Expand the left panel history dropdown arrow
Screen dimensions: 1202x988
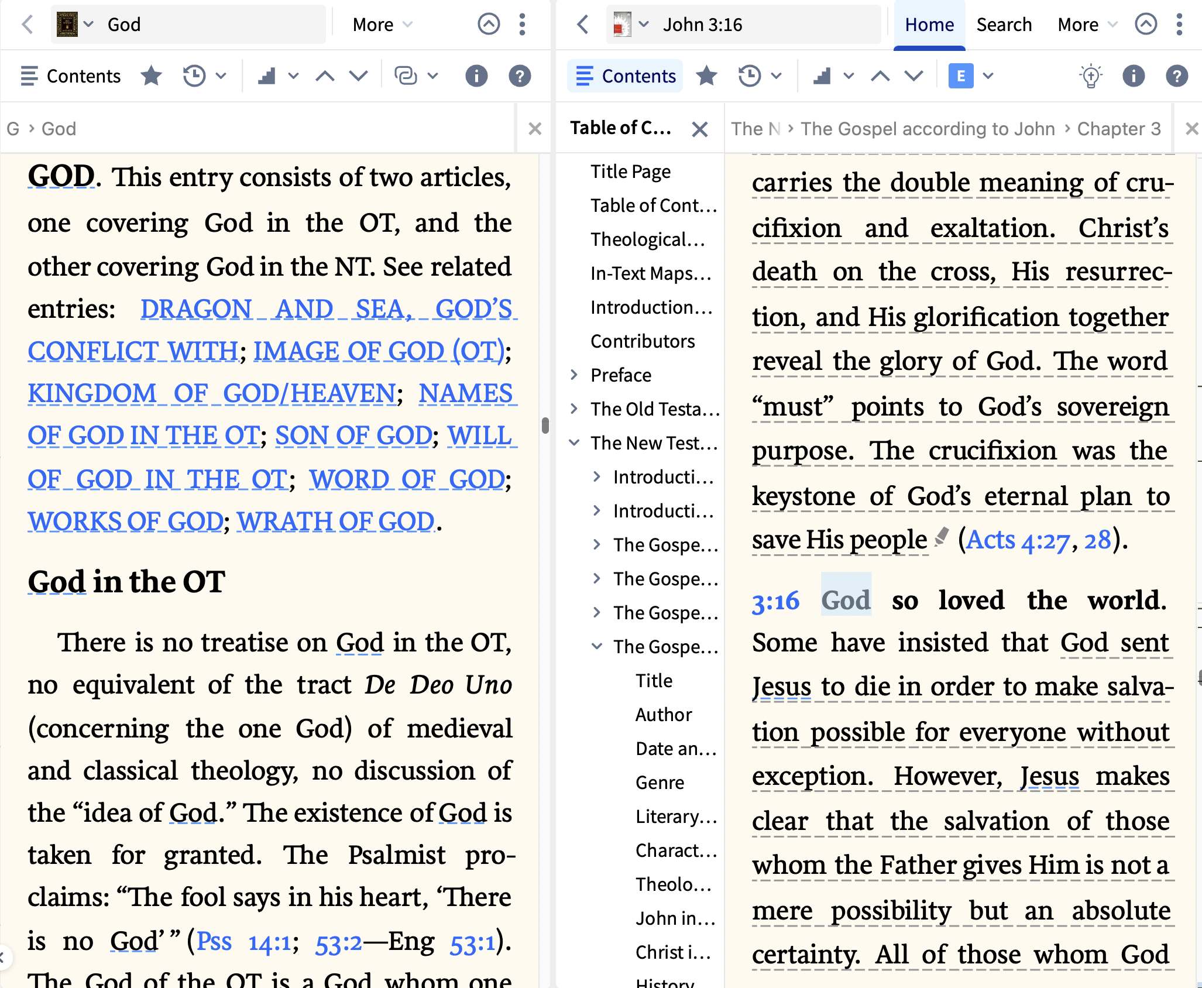click(221, 76)
